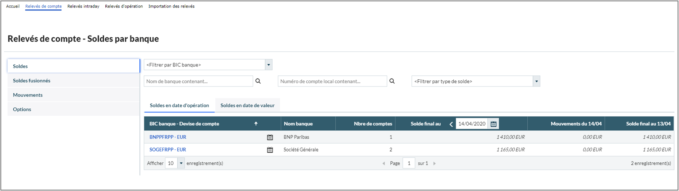
Task: Open the calendar picker next to 14/04/2020
Action: [x=494, y=124]
